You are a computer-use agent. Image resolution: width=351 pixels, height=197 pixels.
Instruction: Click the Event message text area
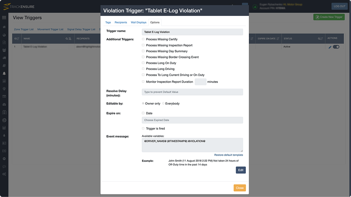click(x=192, y=145)
